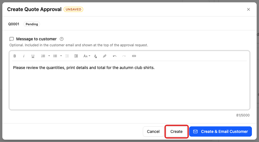Decrease indent of the paragraph

pyautogui.click(x=67, y=56)
